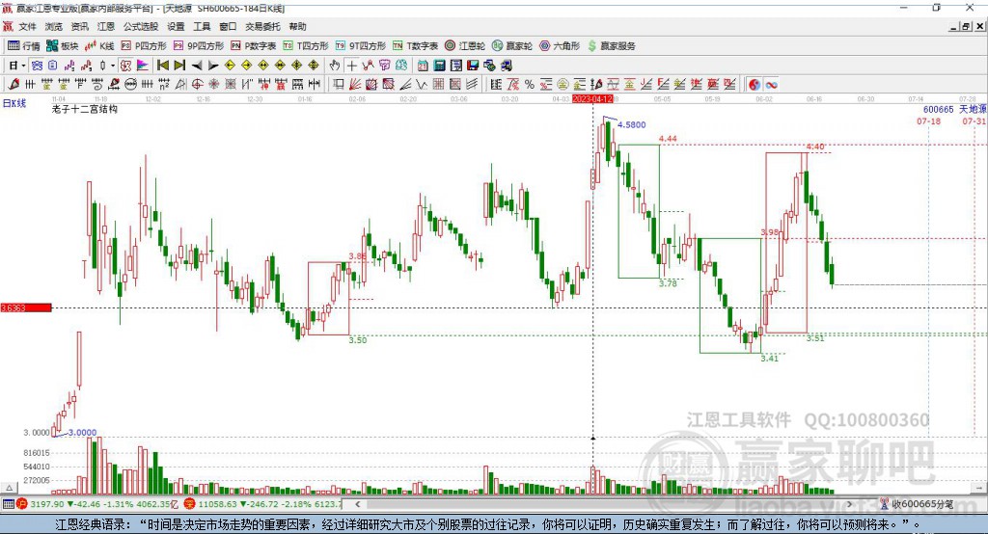
Task: Open the 江恩 menu
Action: pos(106,26)
